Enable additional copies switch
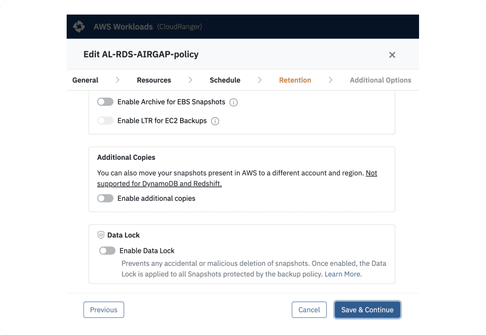Image resolution: width=486 pixels, height=335 pixels. point(105,198)
